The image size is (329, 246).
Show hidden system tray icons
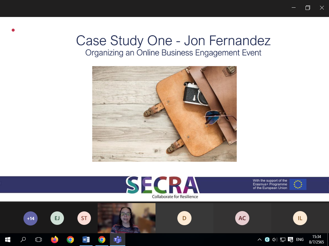coord(260,240)
